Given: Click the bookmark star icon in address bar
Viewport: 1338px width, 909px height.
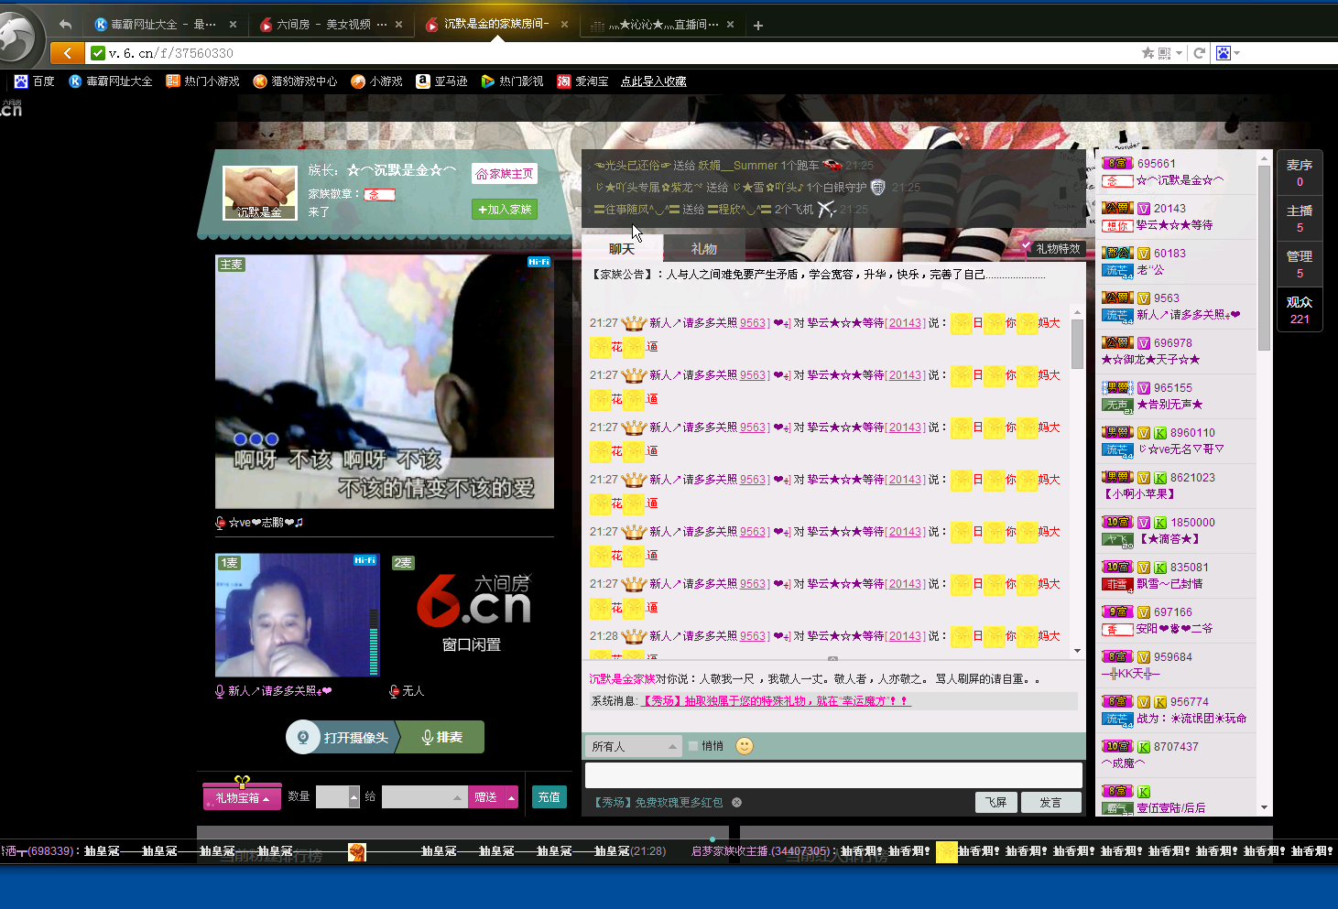Looking at the screenshot, I should [x=1148, y=53].
